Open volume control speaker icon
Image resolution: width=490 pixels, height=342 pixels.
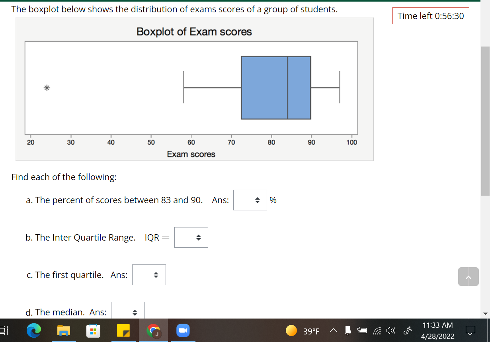click(390, 331)
